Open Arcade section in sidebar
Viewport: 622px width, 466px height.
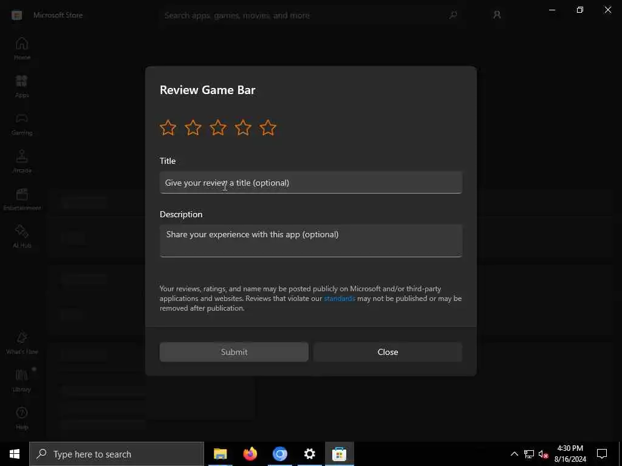click(x=22, y=161)
